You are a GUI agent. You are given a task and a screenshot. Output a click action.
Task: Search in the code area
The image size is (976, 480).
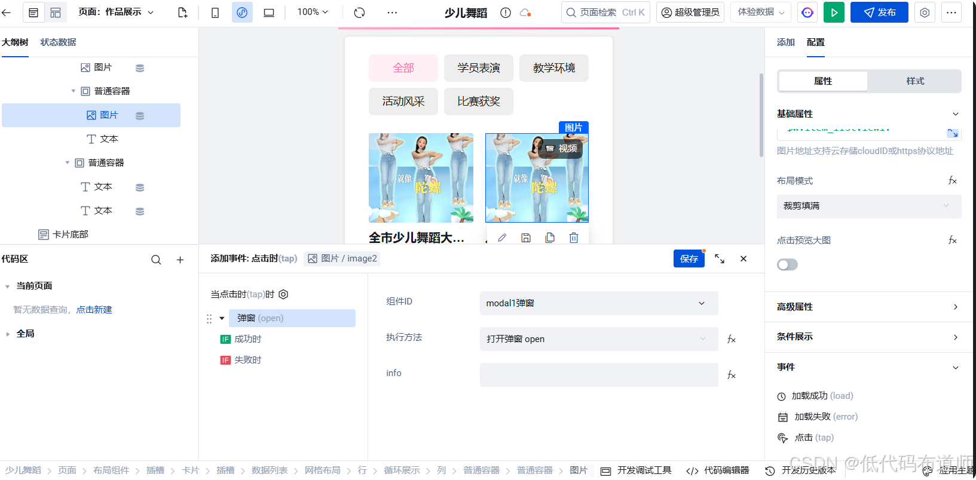pyautogui.click(x=156, y=260)
